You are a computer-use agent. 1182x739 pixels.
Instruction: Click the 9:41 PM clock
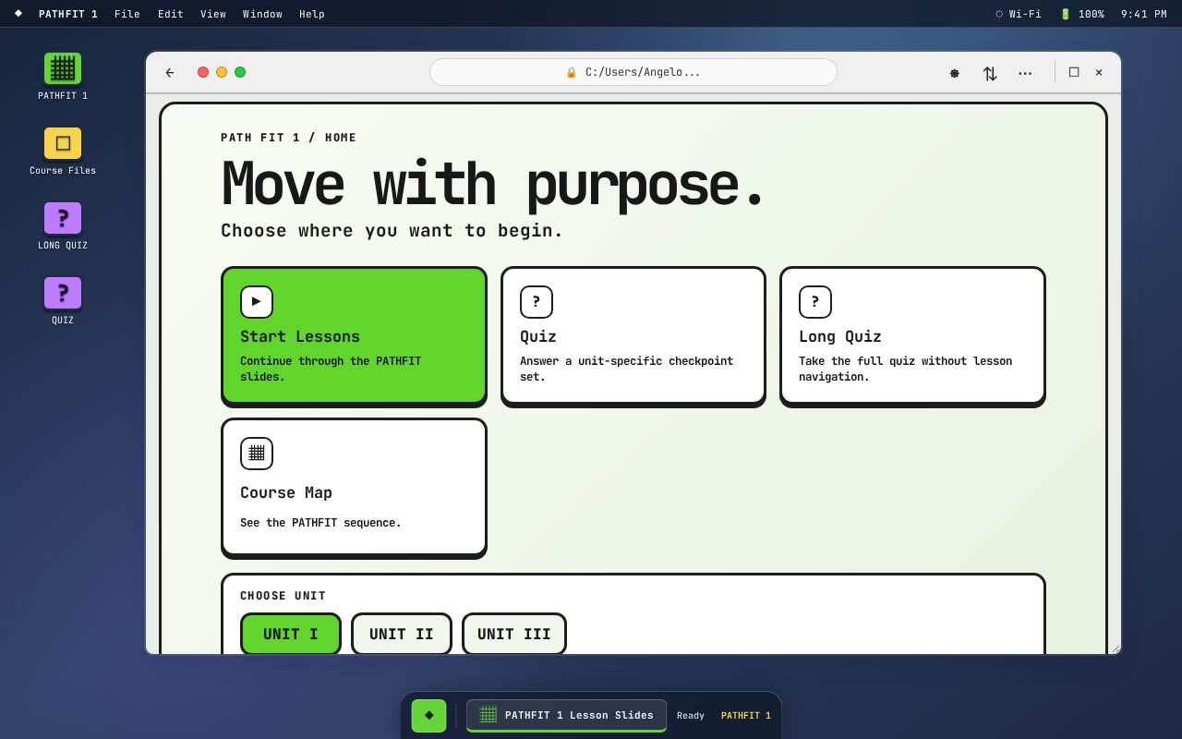1144,14
